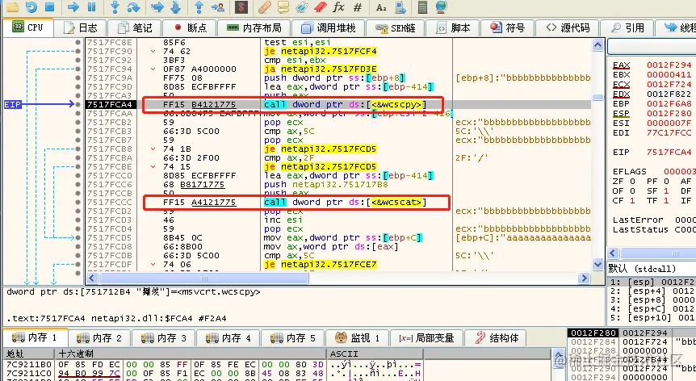Open the SEH链 tab

395,28
